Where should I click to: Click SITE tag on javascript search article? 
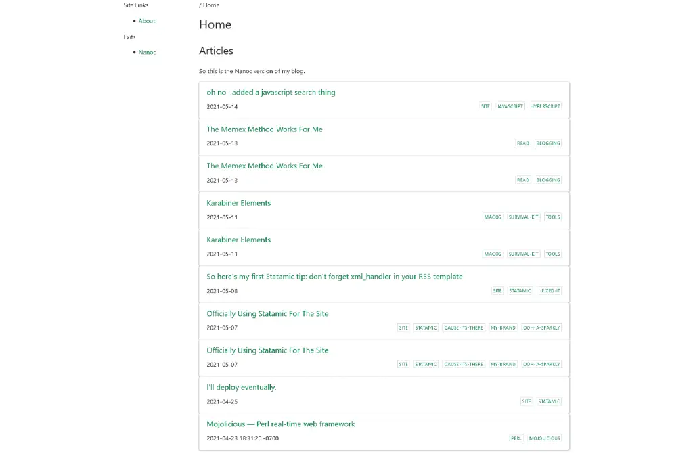(485, 106)
